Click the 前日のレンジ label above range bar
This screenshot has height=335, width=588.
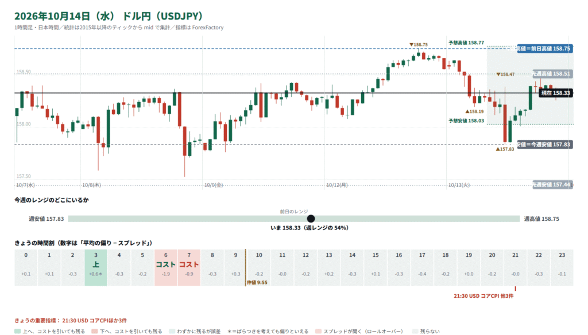tap(294, 211)
